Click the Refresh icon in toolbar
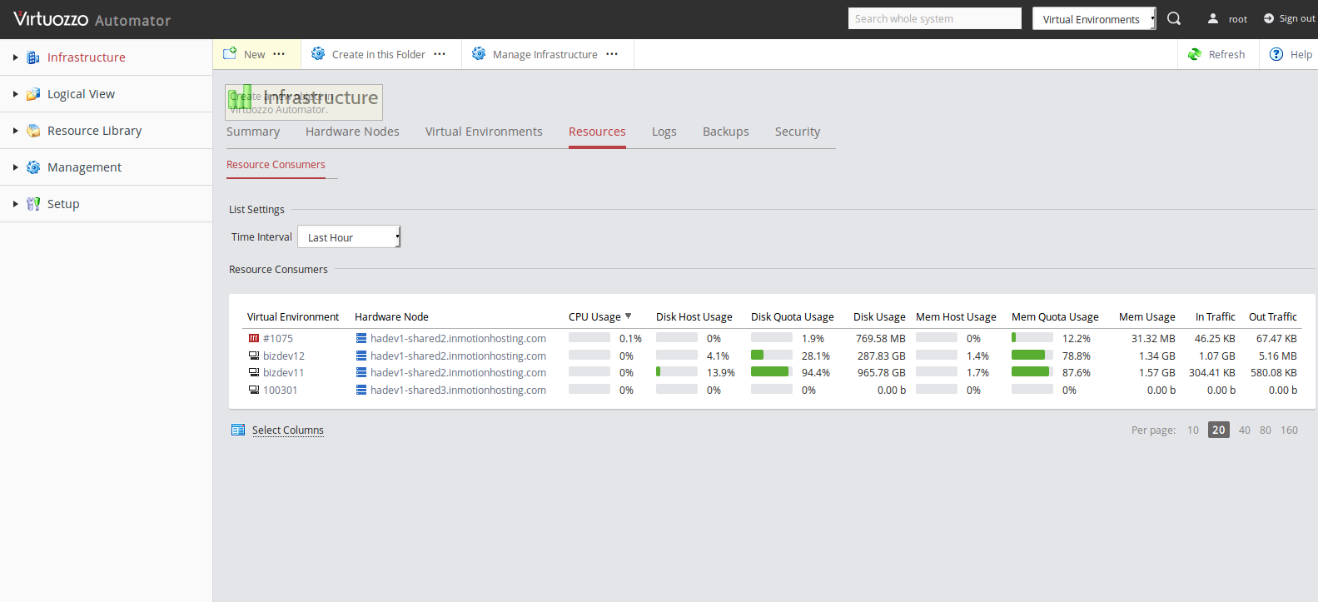The image size is (1318, 602). 1195,54
